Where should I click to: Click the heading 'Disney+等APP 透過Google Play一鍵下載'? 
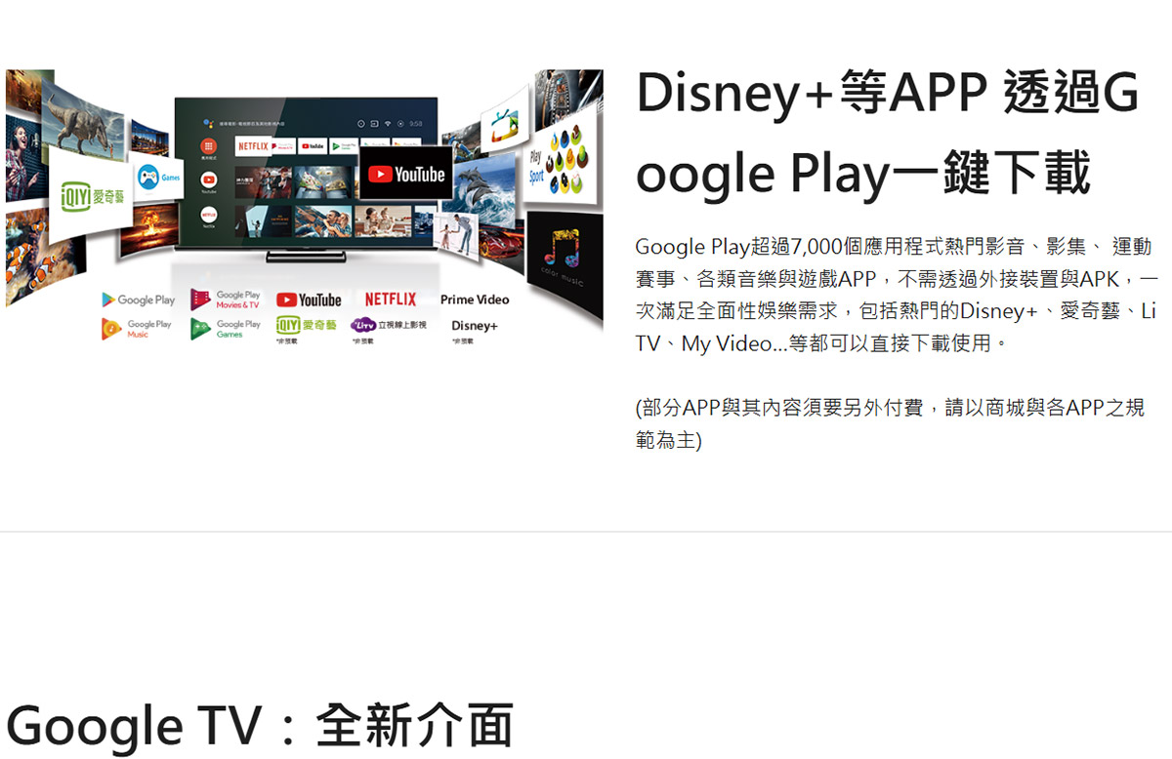887,133
